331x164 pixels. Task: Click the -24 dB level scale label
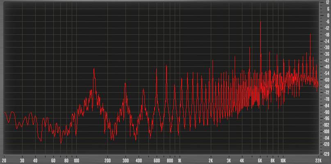326,41
